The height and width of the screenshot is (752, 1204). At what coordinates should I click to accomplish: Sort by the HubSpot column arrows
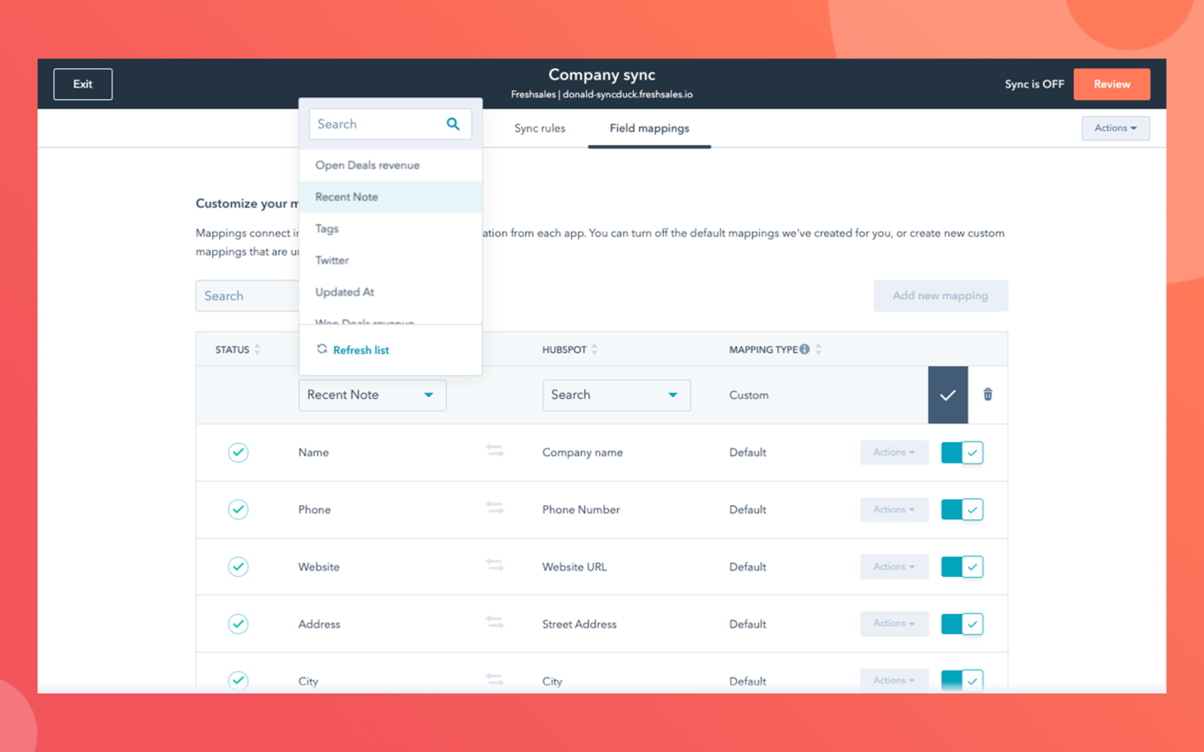click(x=595, y=349)
